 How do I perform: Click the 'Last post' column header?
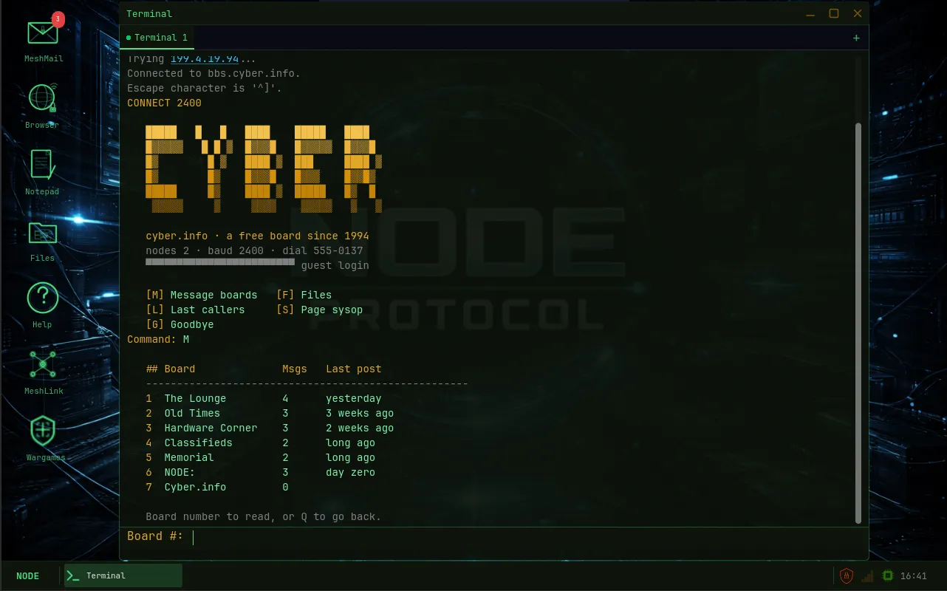point(354,369)
